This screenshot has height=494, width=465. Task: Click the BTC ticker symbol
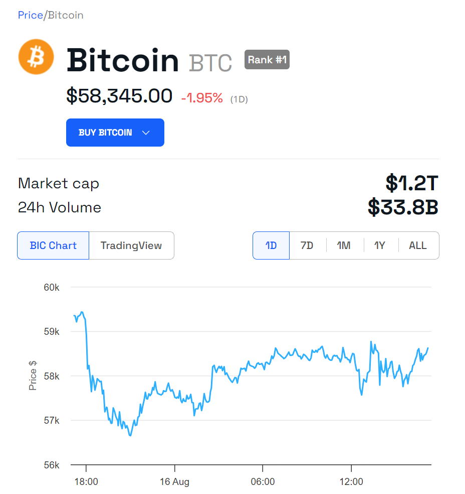(x=210, y=63)
